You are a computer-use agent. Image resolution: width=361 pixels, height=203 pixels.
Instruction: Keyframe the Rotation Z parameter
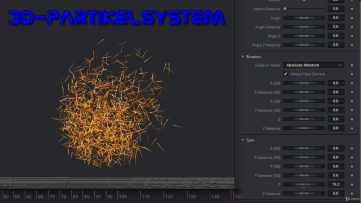[x=352, y=119]
